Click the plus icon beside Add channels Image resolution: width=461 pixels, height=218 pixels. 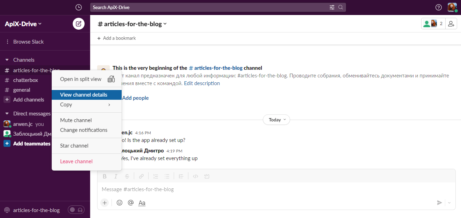7,100
